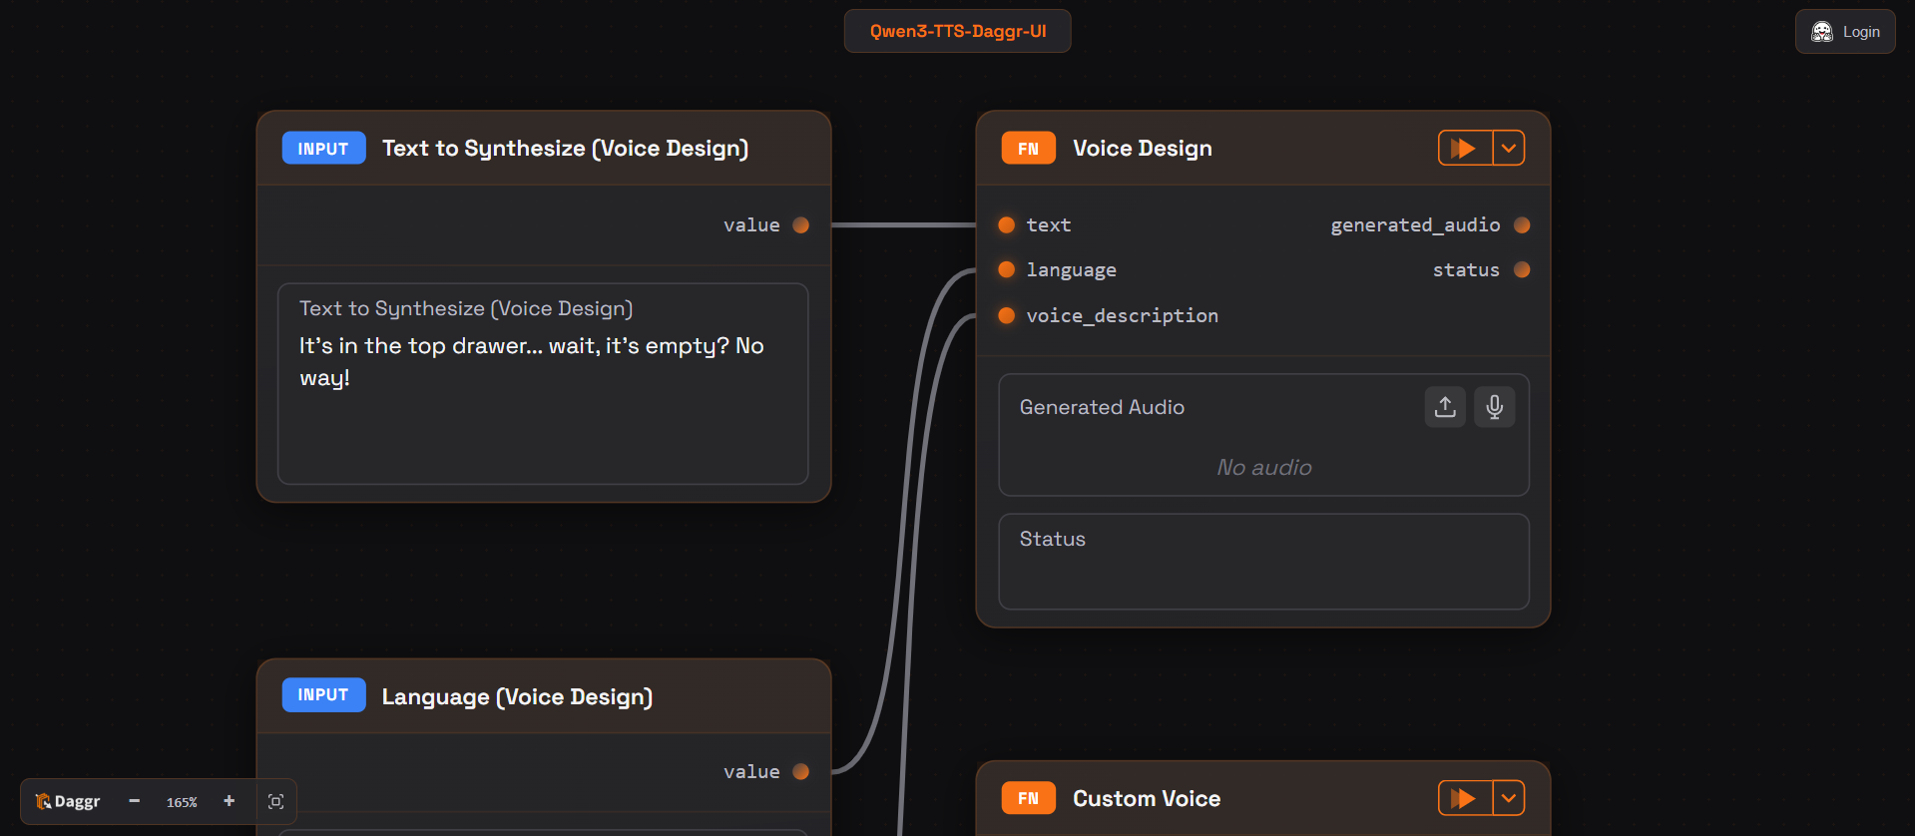Run the Custom Voice function node
This screenshot has width=1915, height=836.
click(1464, 798)
